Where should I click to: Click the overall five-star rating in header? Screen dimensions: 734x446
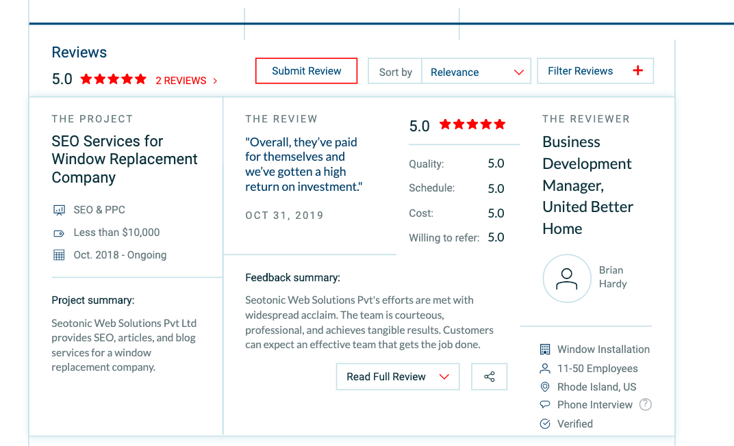pos(114,79)
